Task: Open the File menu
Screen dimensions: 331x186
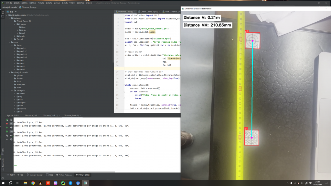Action: (x=9, y=3)
